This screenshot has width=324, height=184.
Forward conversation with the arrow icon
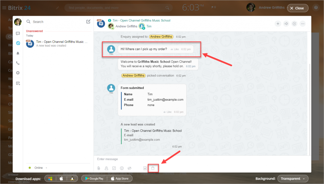point(286,24)
